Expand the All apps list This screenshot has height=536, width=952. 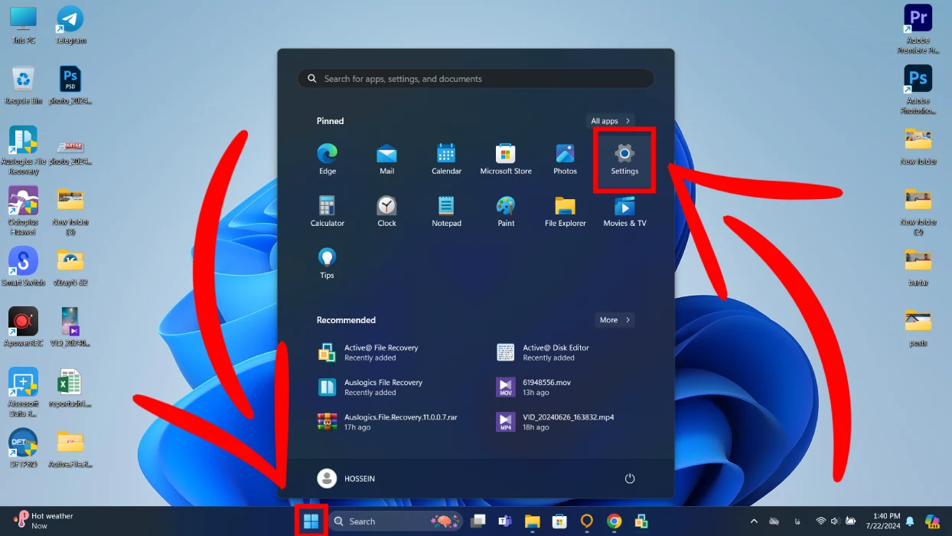click(610, 120)
